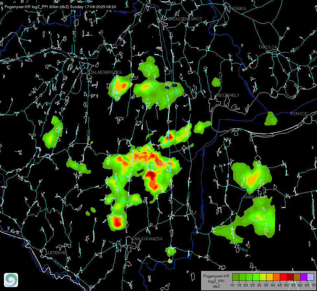Click the '06803' road number label
This screenshot has width=317, height=291.
[x=243, y=249]
